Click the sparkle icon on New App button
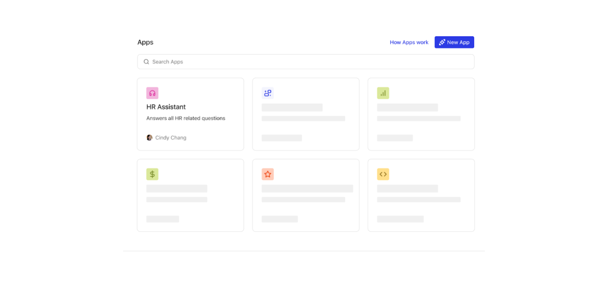The height and width of the screenshot is (285, 615). point(442,42)
